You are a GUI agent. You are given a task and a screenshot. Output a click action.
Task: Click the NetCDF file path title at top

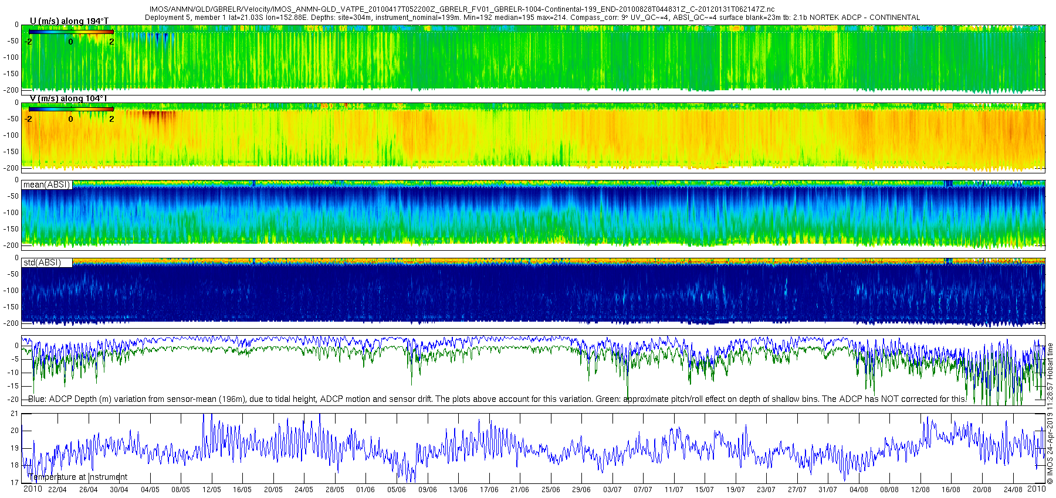[462, 9]
